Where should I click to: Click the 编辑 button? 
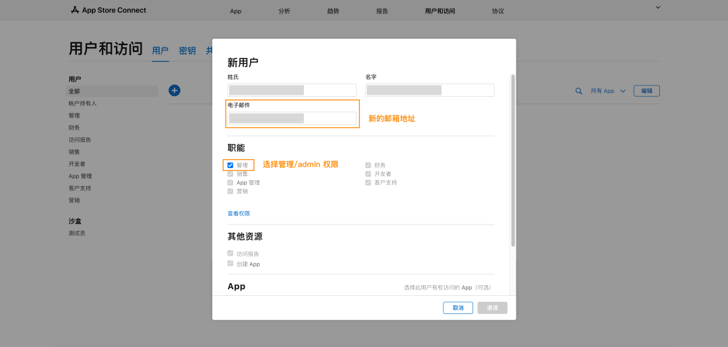coord(646,91)
